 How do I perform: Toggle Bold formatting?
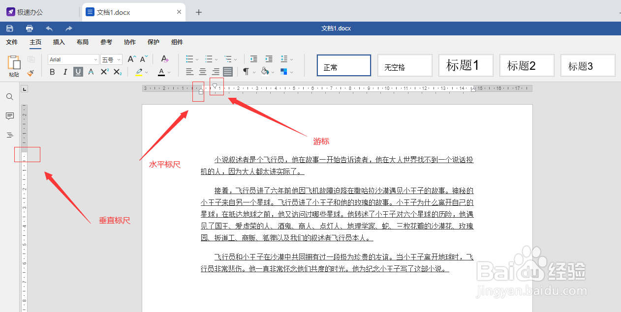pos(52,72)
